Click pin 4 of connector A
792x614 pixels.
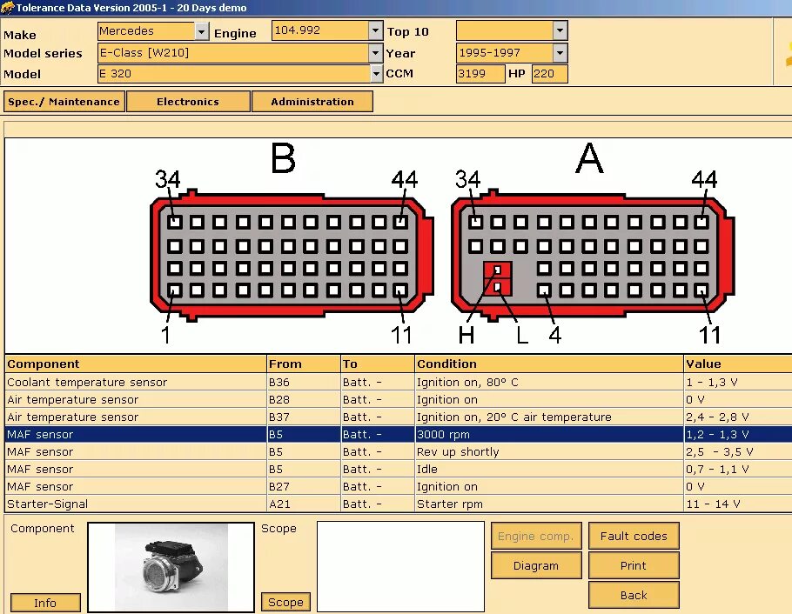pos(544,290)
